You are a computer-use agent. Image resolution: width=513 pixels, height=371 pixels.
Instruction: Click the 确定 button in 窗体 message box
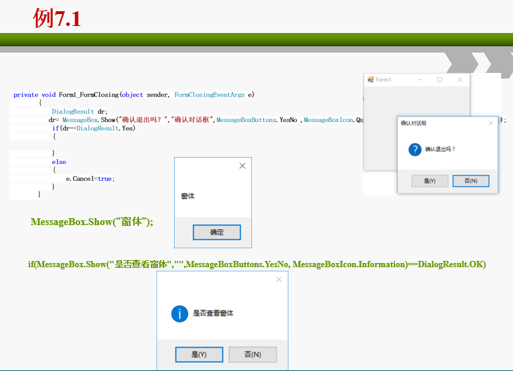coord(217,232)
